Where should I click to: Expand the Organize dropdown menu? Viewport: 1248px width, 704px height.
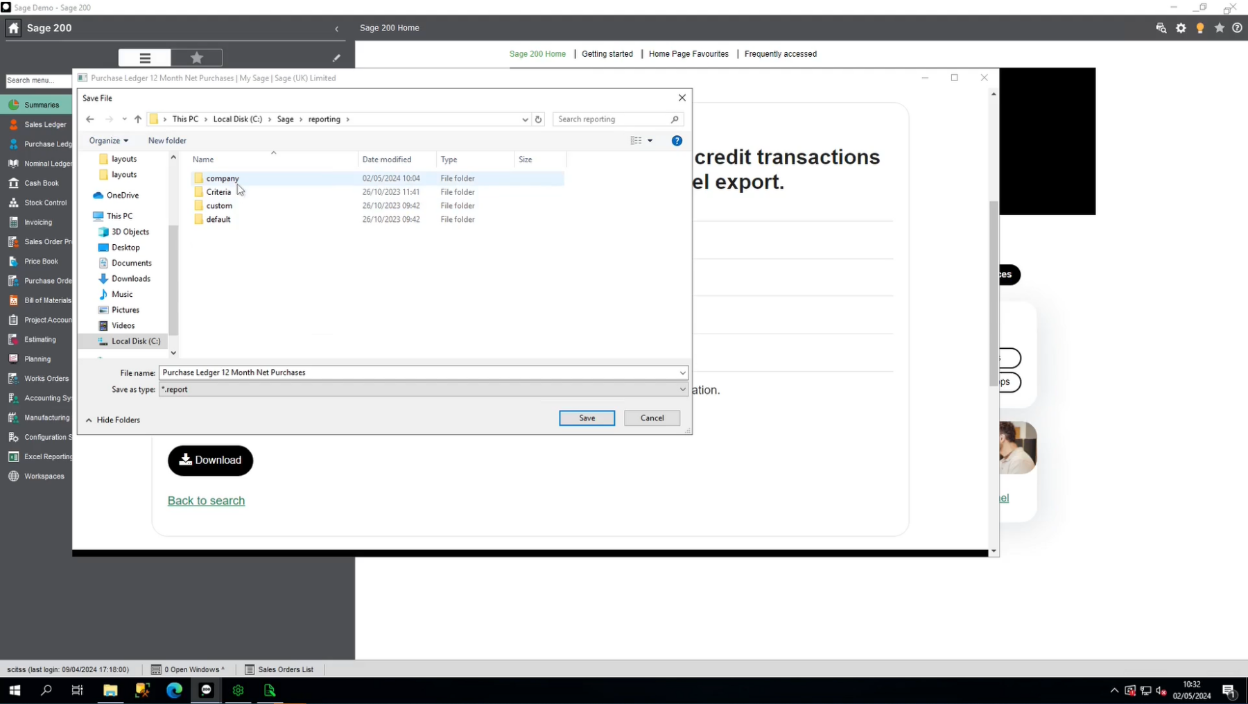click(x=109, y=141)
